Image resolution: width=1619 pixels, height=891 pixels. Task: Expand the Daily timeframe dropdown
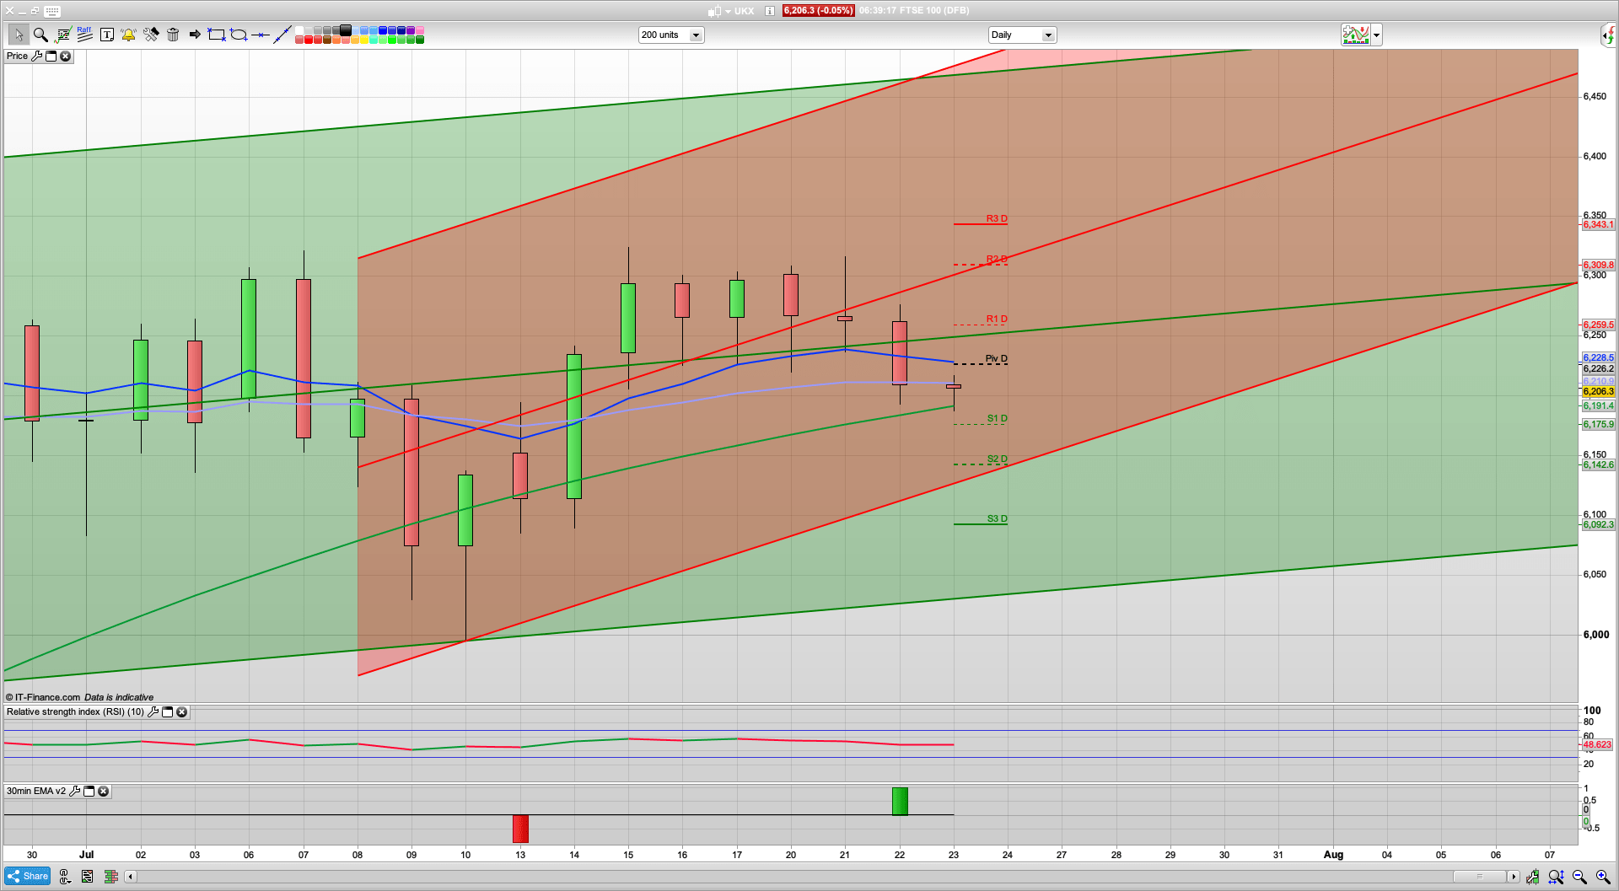(1048, 35)
